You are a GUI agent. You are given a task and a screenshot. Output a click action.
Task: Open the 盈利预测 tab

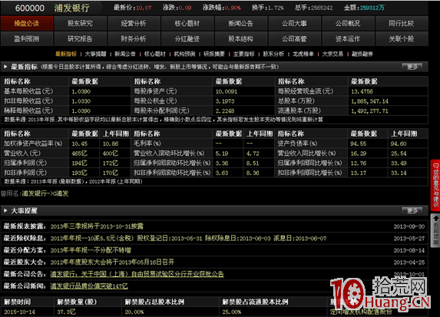point(27,38)
